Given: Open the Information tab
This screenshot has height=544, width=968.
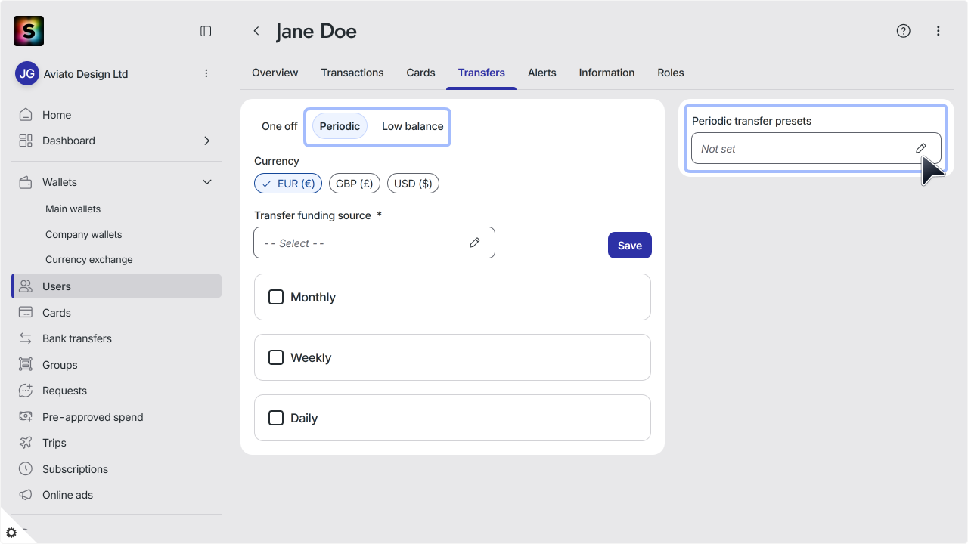Looking at the screenshot, I should pos(607,73).
